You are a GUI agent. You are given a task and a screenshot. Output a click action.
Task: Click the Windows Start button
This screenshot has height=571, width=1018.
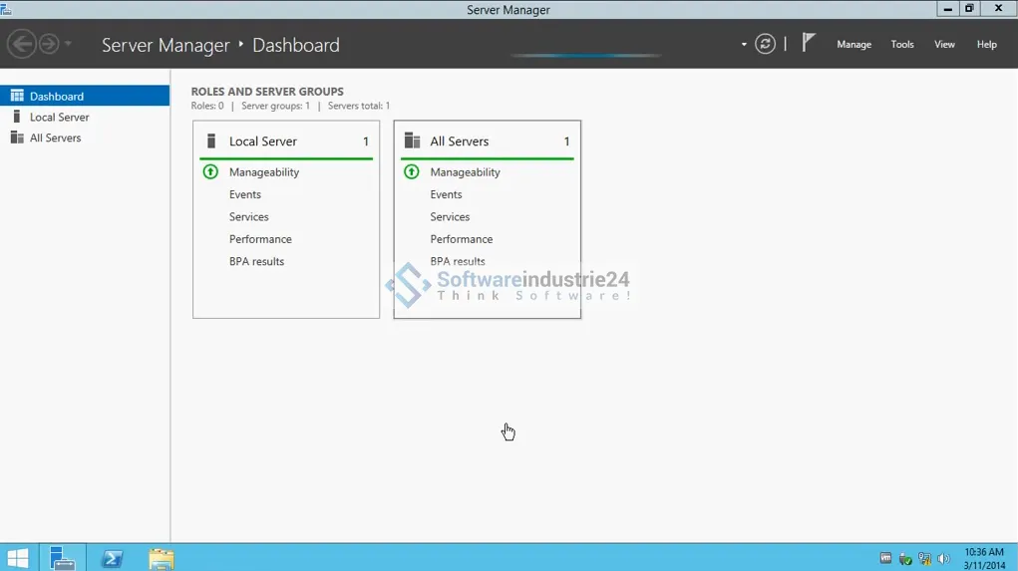coord(18,558)
